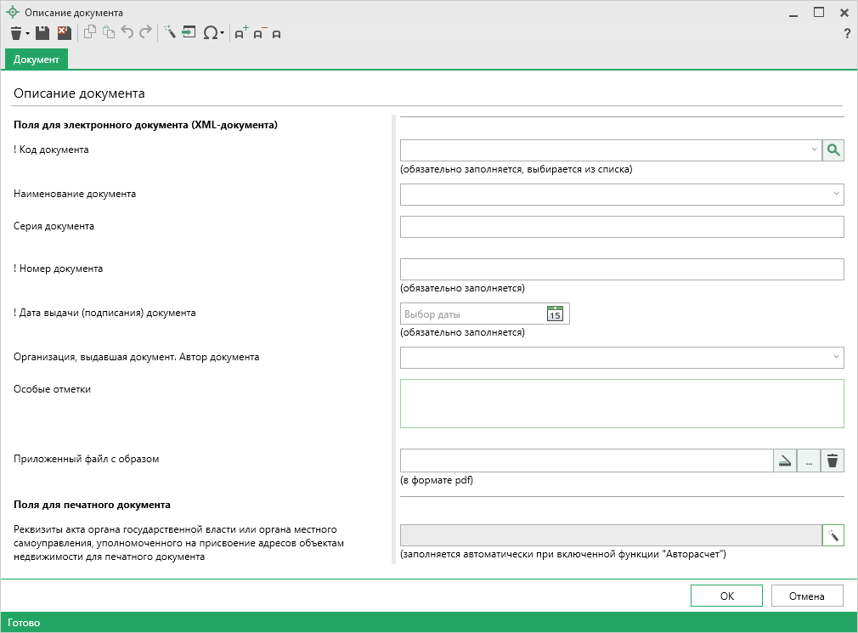Delete attached file with trash button
858x633 pixels.
pyautogui.click(x=833, y=461)
